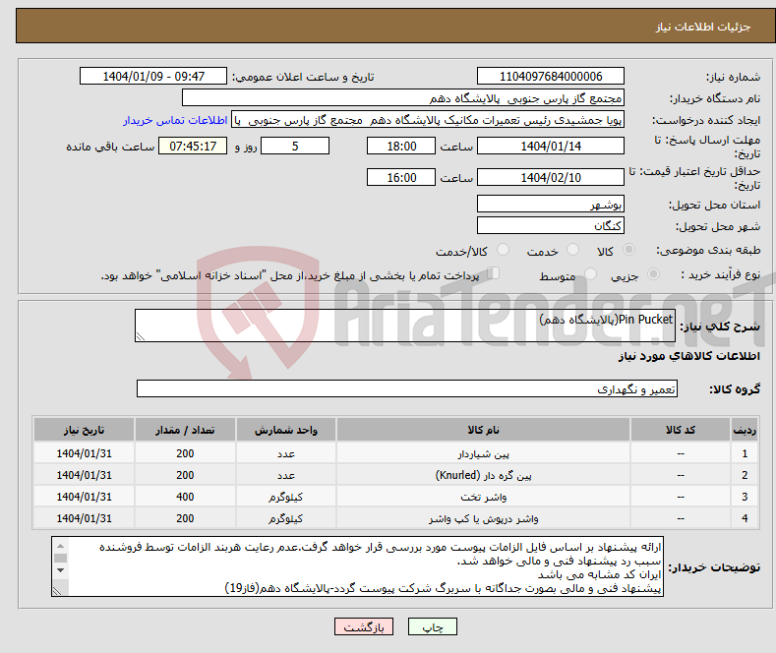
Task: Click the request creator field پویا جمشیدی
Action: [428, 120]
